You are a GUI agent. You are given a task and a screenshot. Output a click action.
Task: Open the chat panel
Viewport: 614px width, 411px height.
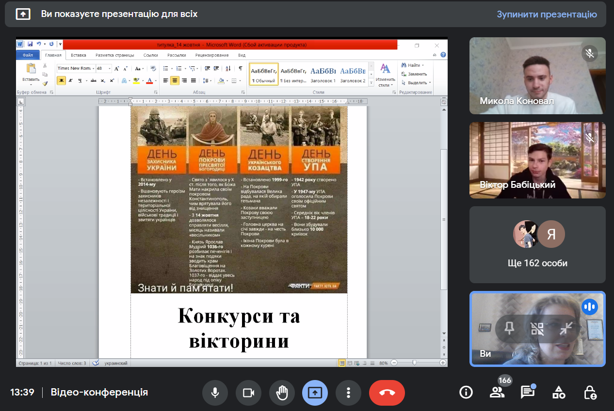528,392
